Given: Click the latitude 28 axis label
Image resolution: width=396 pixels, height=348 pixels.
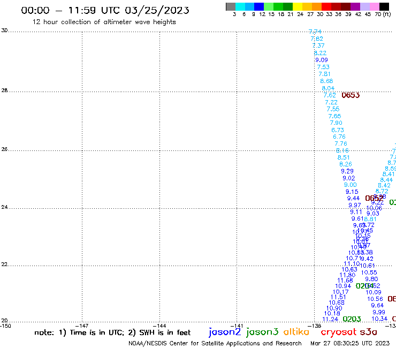Looking at the screenshot, I should (4, 90).
